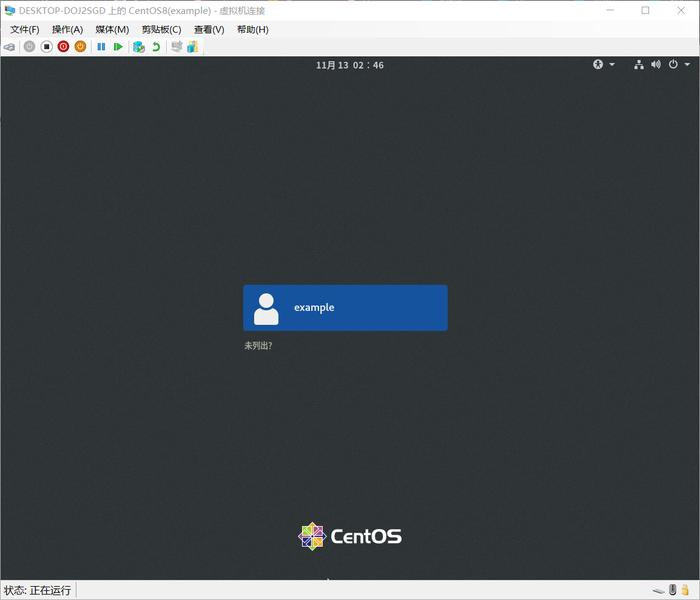Create a checkpoint using the server-clock icon
The image size is (700, 600).
click(140, 47)
